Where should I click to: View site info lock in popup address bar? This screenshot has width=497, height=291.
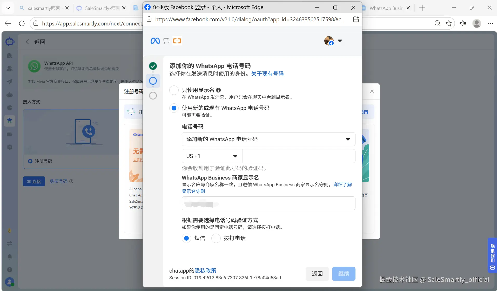(x=149, y=19)
